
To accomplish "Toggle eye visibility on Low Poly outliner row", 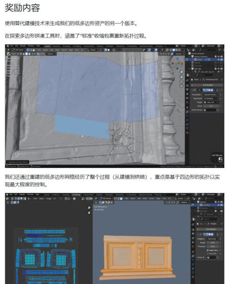I will (219, 205).
